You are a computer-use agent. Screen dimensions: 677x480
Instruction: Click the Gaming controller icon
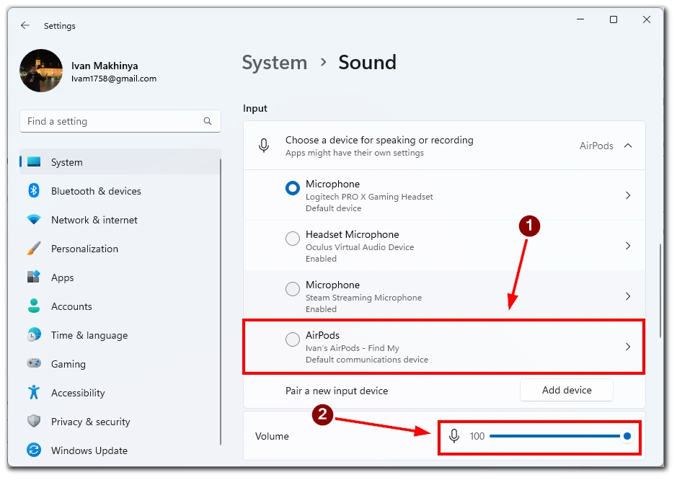[34, 363]
